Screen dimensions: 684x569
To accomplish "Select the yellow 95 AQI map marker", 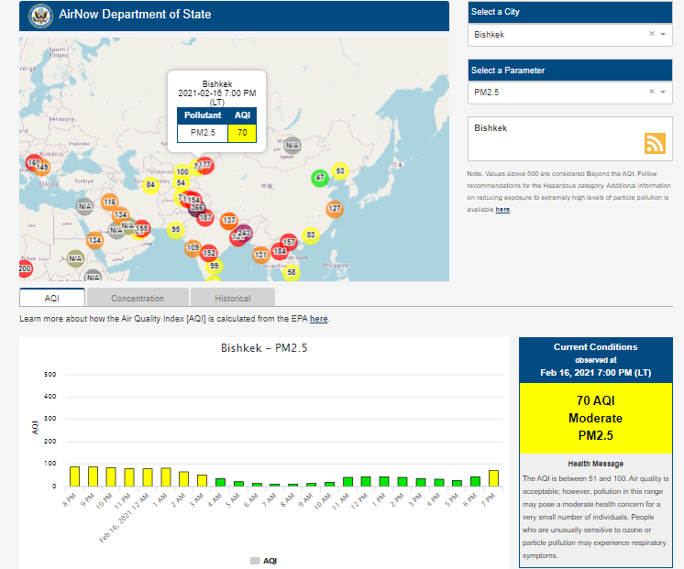I will tap(176, 230).
